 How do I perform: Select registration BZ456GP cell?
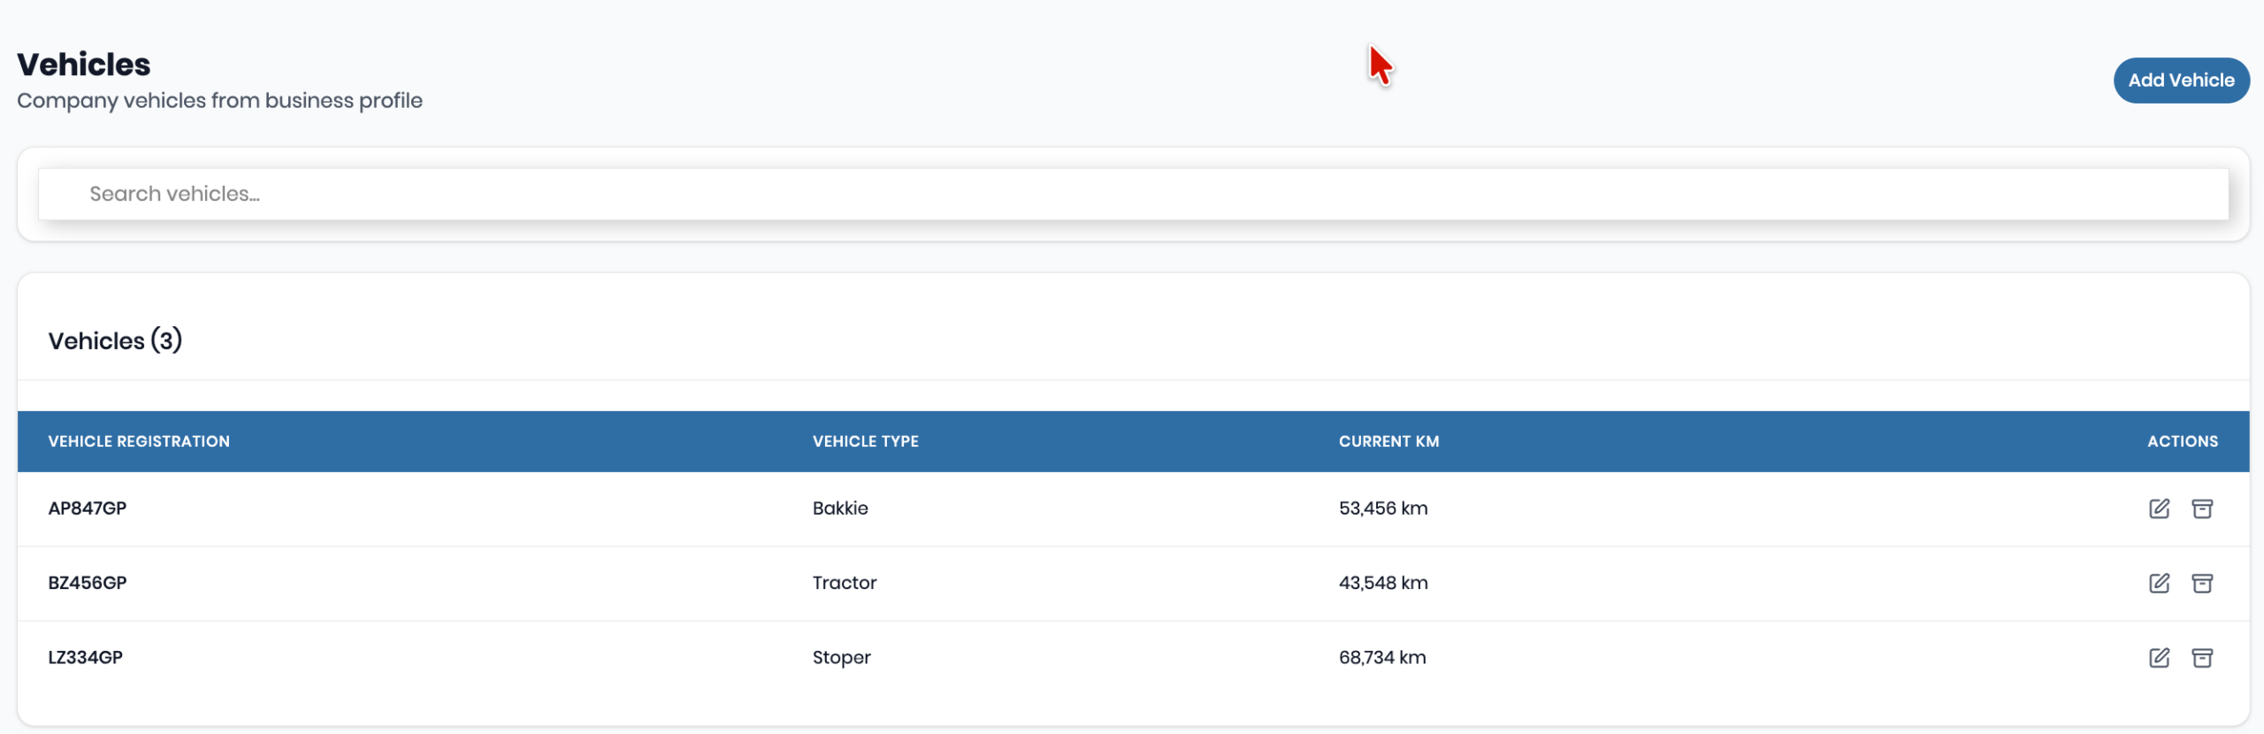pos(88,583)
